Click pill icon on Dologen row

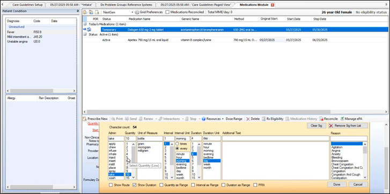pos(89,29)
